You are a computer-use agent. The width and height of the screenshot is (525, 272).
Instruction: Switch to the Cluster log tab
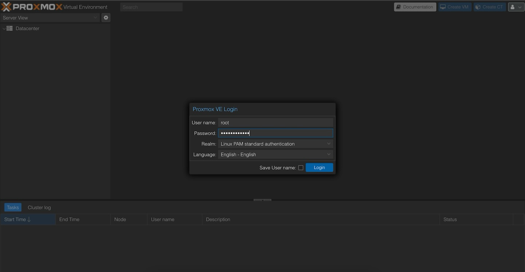pos(39,207)
